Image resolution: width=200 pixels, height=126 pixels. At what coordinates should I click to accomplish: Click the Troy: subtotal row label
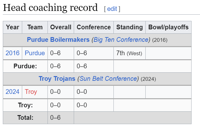(x=25, y=105)
